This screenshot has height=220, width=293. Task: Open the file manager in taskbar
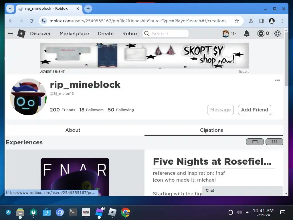tap(20, 213)
